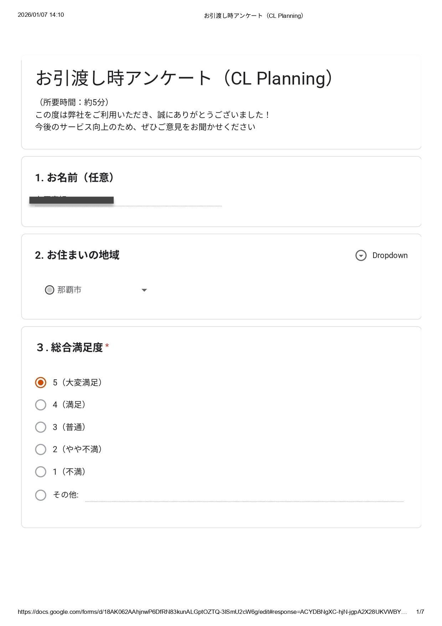Pick 1（不満）radio button
442x626 pixels.
click(x=41, y=472)
